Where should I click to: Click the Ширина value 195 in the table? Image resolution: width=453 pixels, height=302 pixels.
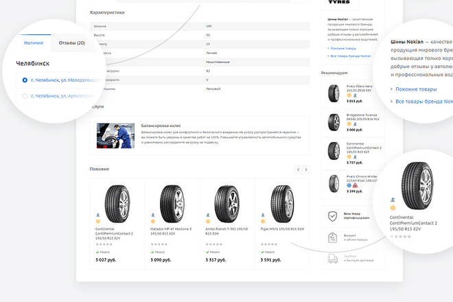209,26
